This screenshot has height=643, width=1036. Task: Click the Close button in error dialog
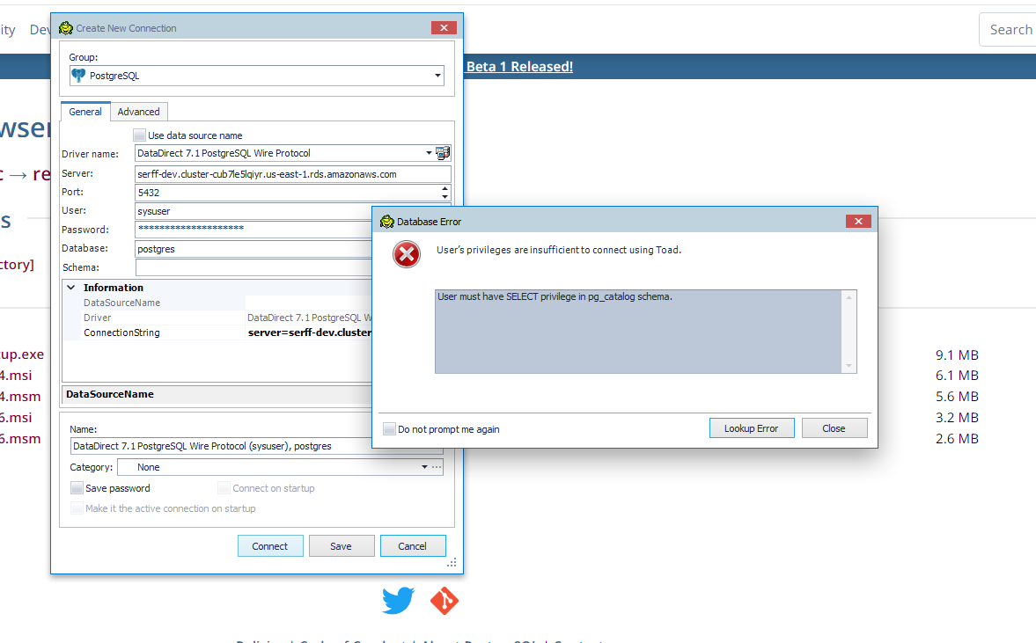[834, 428]
